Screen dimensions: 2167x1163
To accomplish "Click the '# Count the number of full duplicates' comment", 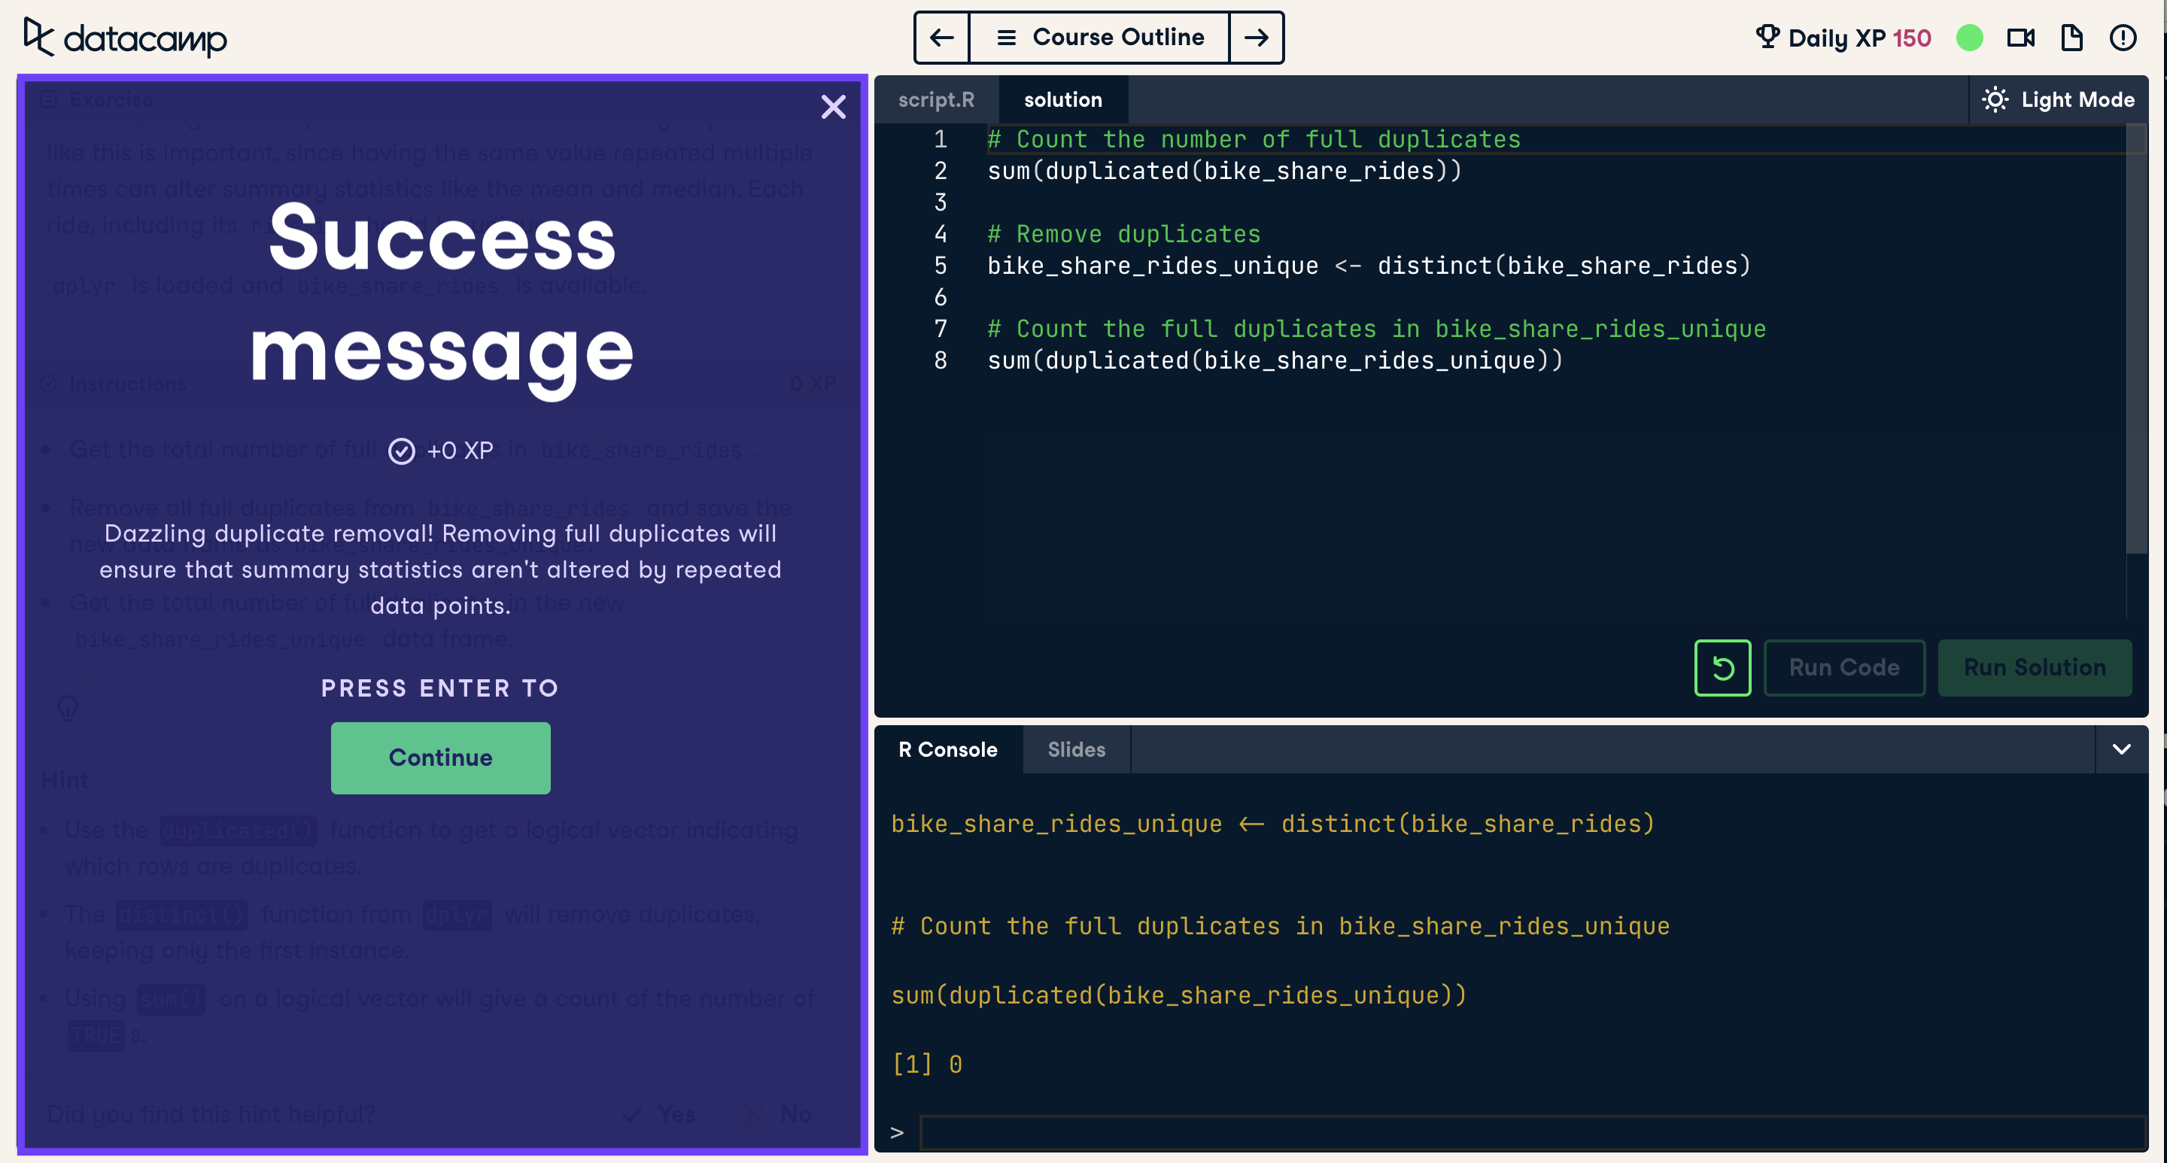I will pyautogui.click(x=1254, y=138).
